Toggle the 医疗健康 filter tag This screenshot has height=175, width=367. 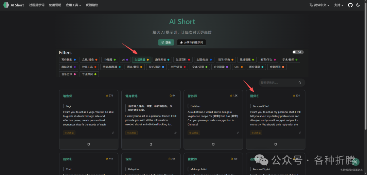[x=256, y=67]
